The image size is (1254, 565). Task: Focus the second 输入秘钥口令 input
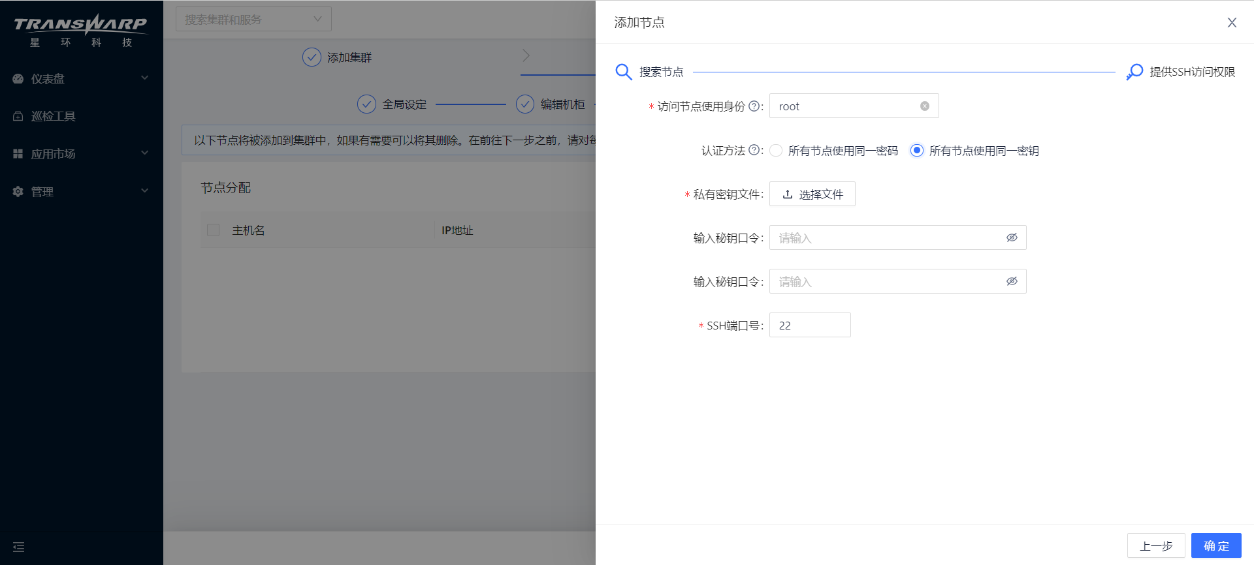click(898, 281)
